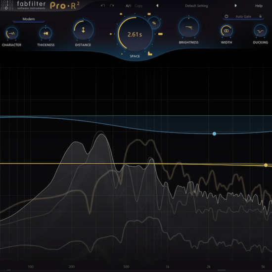Click the 100 frequency label

click(x=31, y=267)
